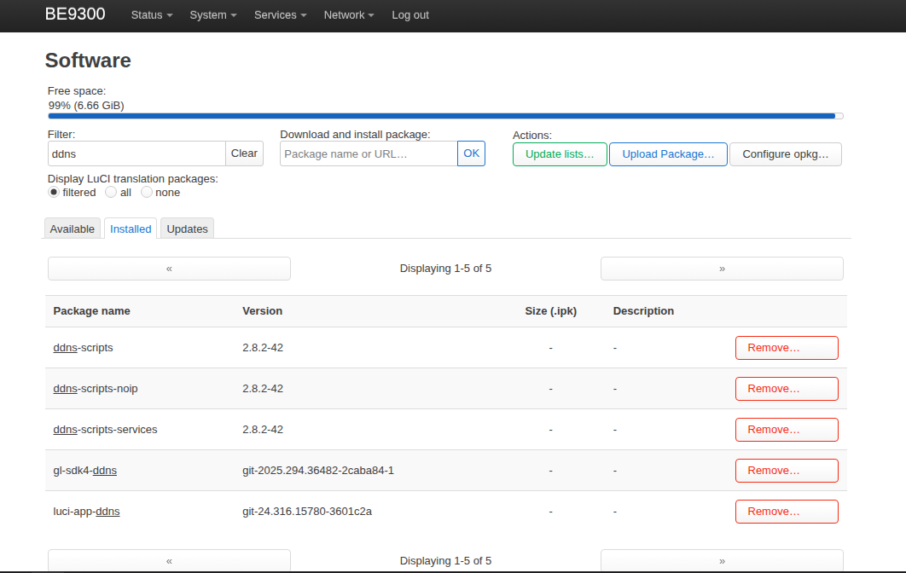Expand the Network menu

(348, 15)
